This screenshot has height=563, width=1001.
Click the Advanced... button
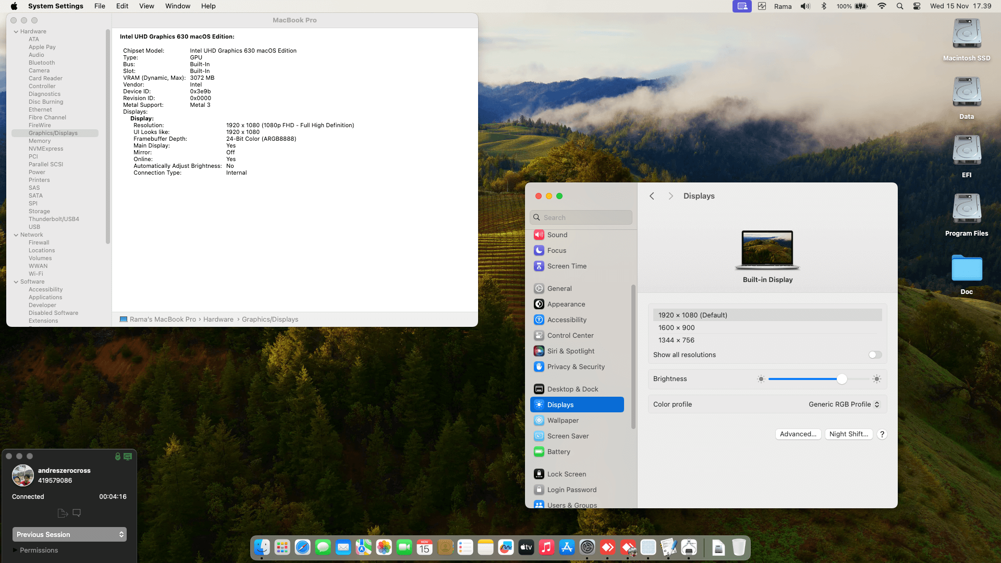pos(798,434)
